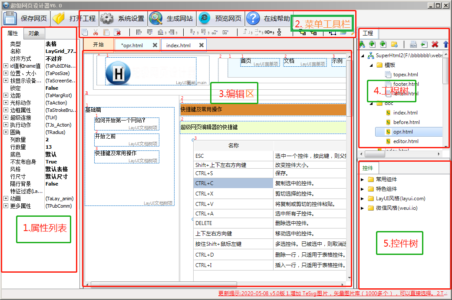This screenshot has width=452, height=300.
Task: Open a project with 打开工程
Action: (x=75, y=19)
